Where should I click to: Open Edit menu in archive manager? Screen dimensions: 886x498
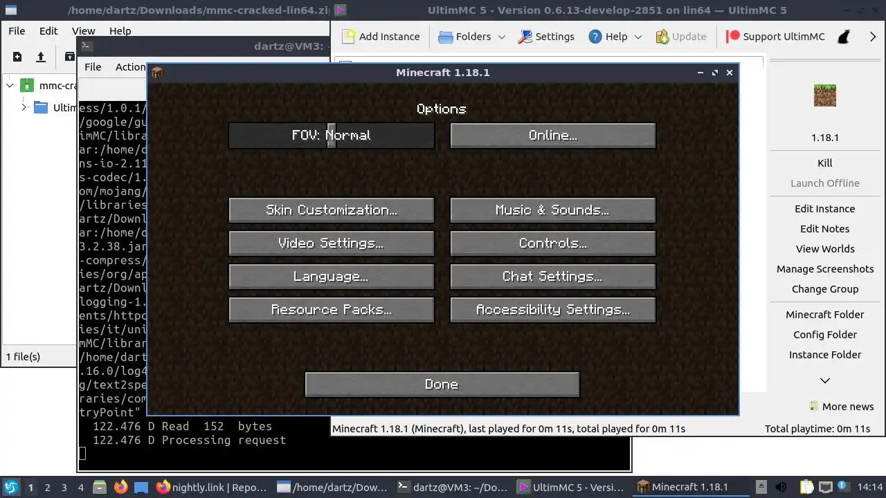(48, 30)
